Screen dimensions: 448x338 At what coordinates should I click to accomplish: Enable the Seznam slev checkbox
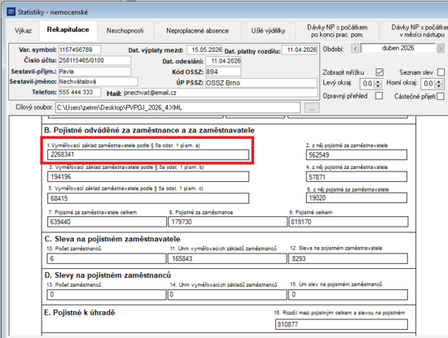441,72
